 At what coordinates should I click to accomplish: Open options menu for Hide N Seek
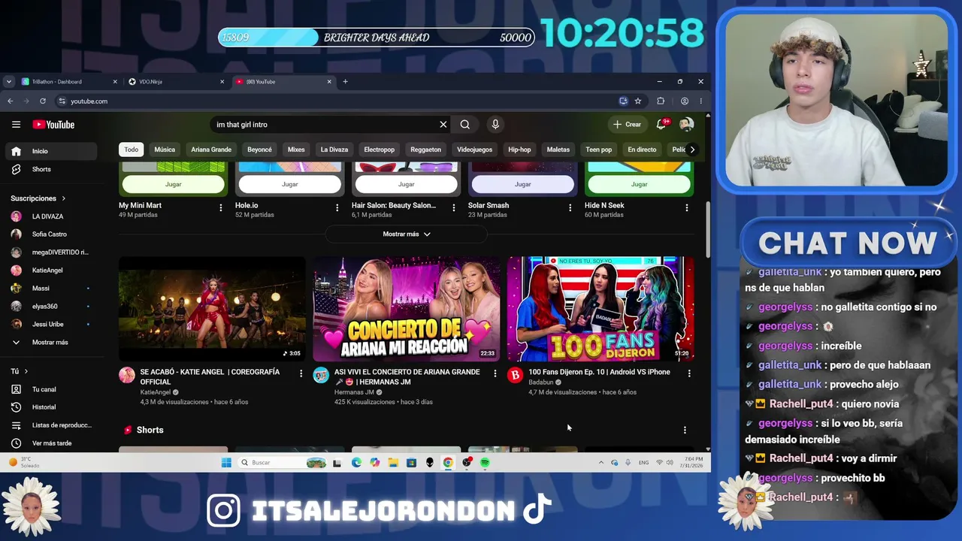pos(686,207)
